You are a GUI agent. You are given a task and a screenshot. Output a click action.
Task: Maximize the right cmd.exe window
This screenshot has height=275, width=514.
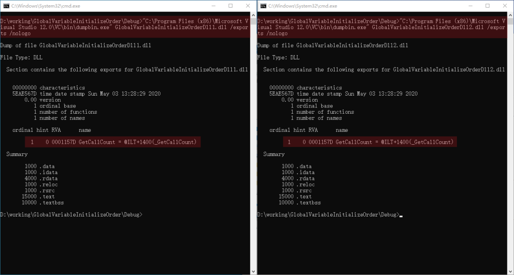pyautogui.click(x=487, y=6)
